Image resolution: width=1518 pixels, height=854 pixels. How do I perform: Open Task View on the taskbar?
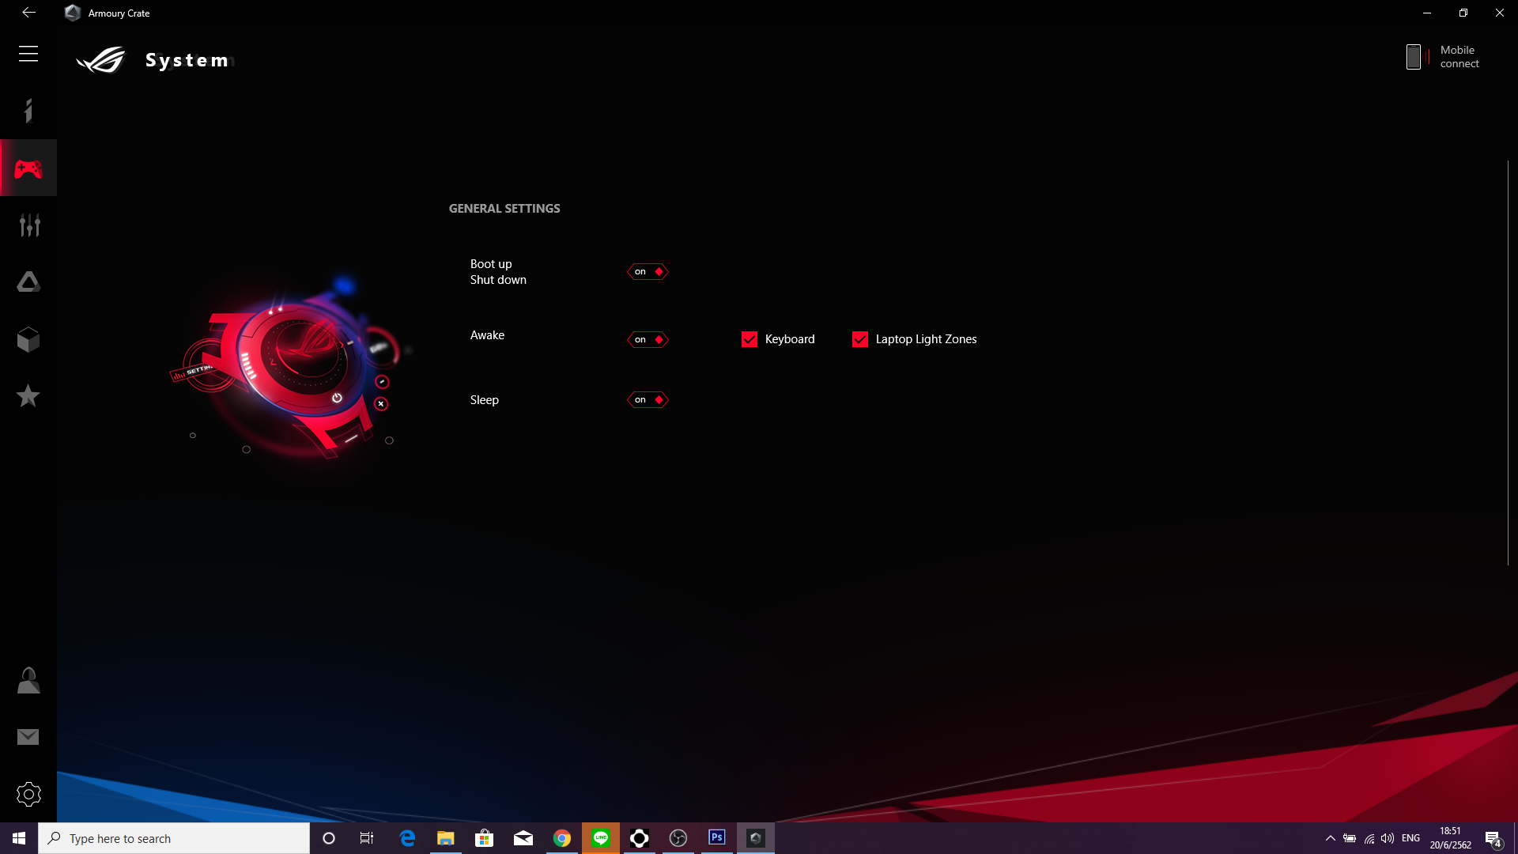coord(367,838)
